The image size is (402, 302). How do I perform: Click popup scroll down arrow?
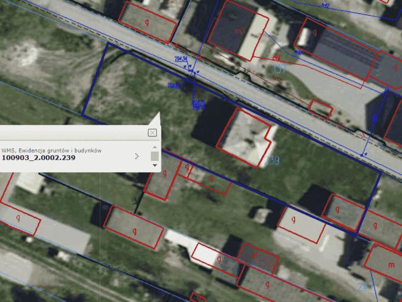click(x=155, y=165)
